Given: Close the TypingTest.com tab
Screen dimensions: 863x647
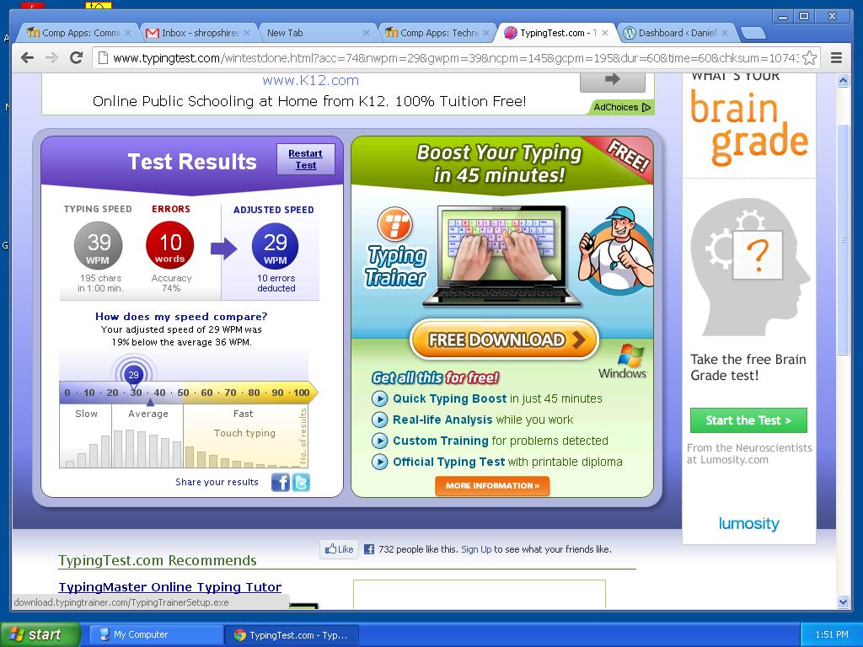Looking at the screenshot, I should 605,33.
